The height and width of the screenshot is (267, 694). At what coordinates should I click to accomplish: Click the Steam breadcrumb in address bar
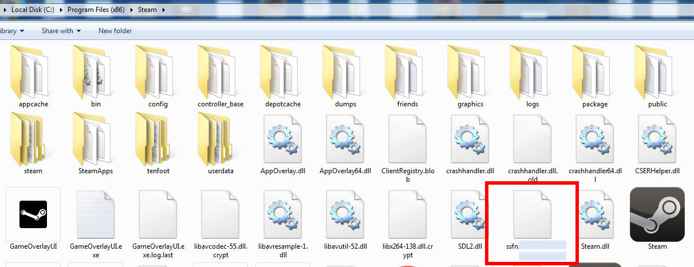[147, 10]
